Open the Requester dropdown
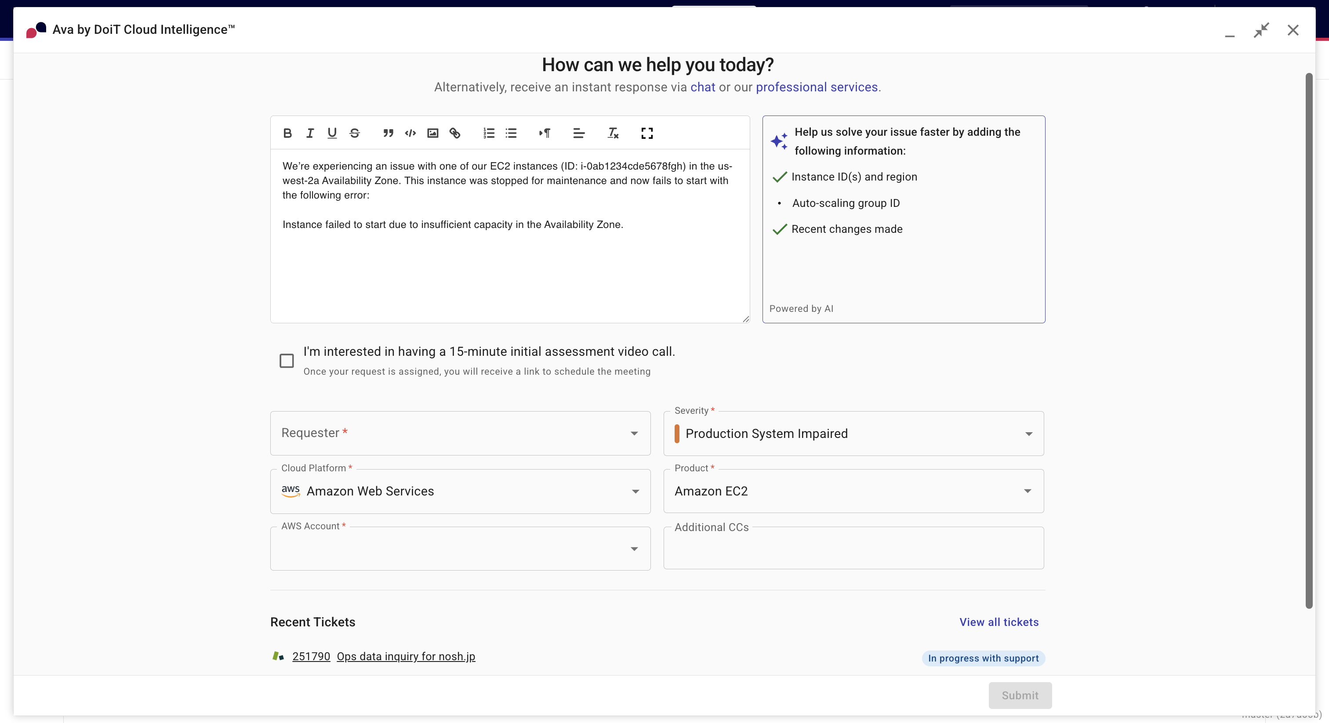The width and height of the screenshot is (1329, 723). tap(460, 433)
